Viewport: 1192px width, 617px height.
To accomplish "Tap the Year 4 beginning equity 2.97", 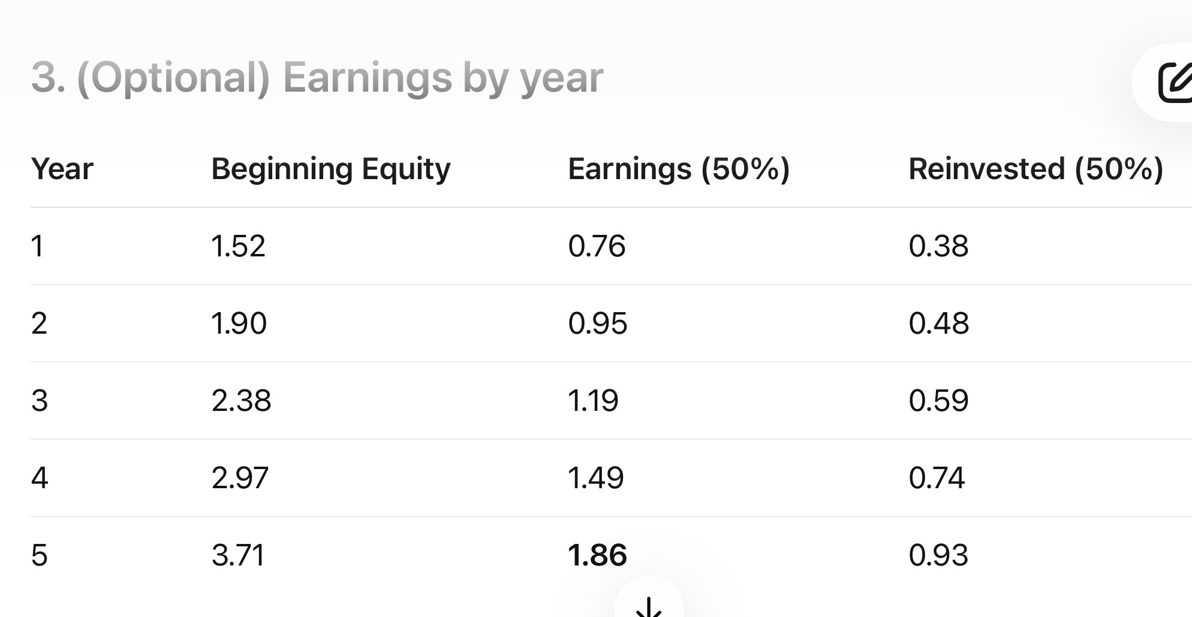I will tap(240, 478).
